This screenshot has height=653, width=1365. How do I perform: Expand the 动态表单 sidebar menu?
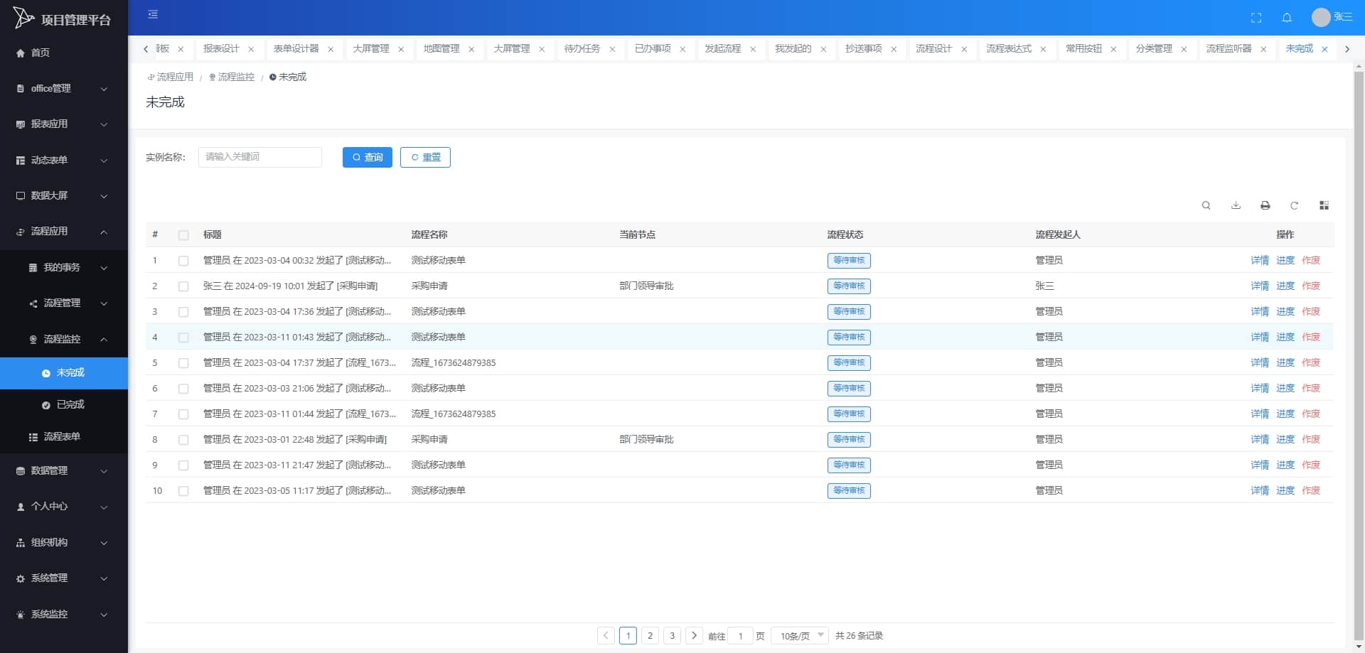[64, 161]
